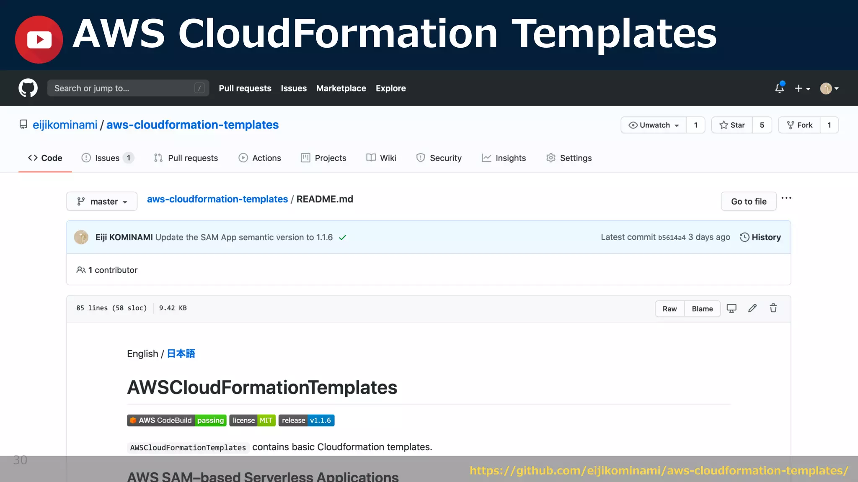Switch to the repository Pull requests tab
858x482 pixels.
click(x=186, y=158)
